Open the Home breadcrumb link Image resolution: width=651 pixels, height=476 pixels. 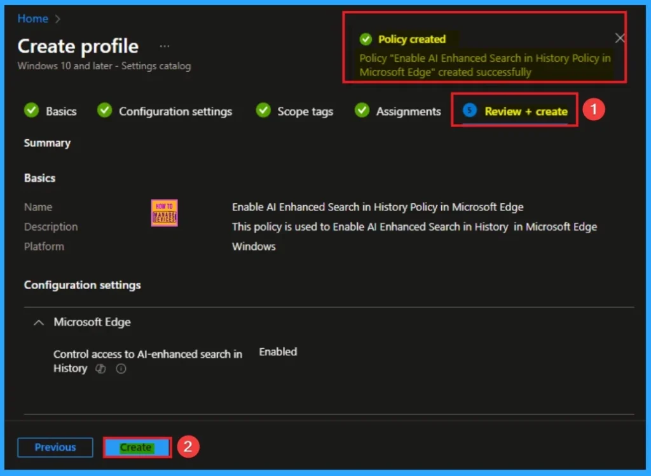coord(32,18)
